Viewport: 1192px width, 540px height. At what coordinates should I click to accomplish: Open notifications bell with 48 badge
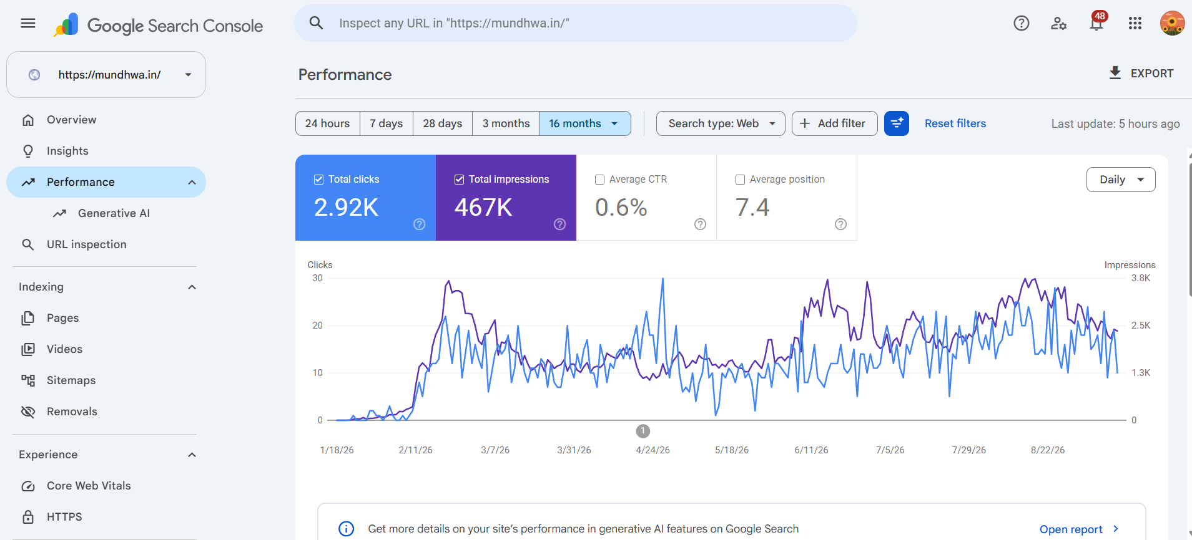click(x=1097, y=22)
